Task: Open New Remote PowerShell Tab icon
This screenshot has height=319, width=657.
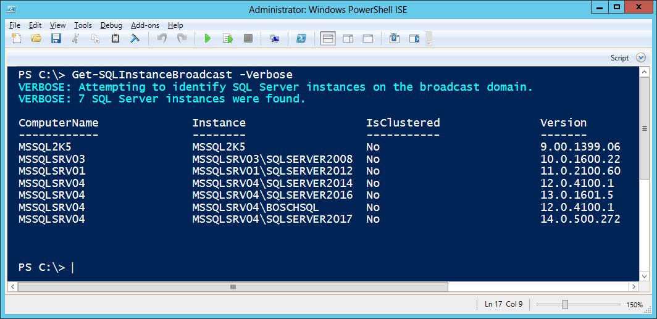Action: click(x=274, y=38)
